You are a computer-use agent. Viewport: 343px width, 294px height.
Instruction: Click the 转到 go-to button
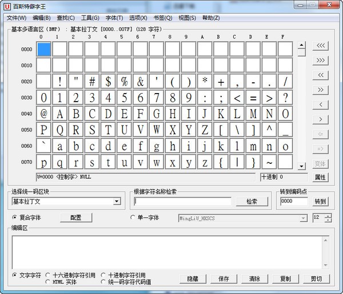(321, 202)
